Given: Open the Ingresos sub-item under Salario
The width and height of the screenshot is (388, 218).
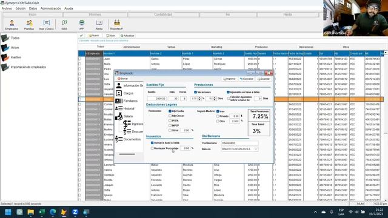Looking at the screenshot, I should (133, 124).
